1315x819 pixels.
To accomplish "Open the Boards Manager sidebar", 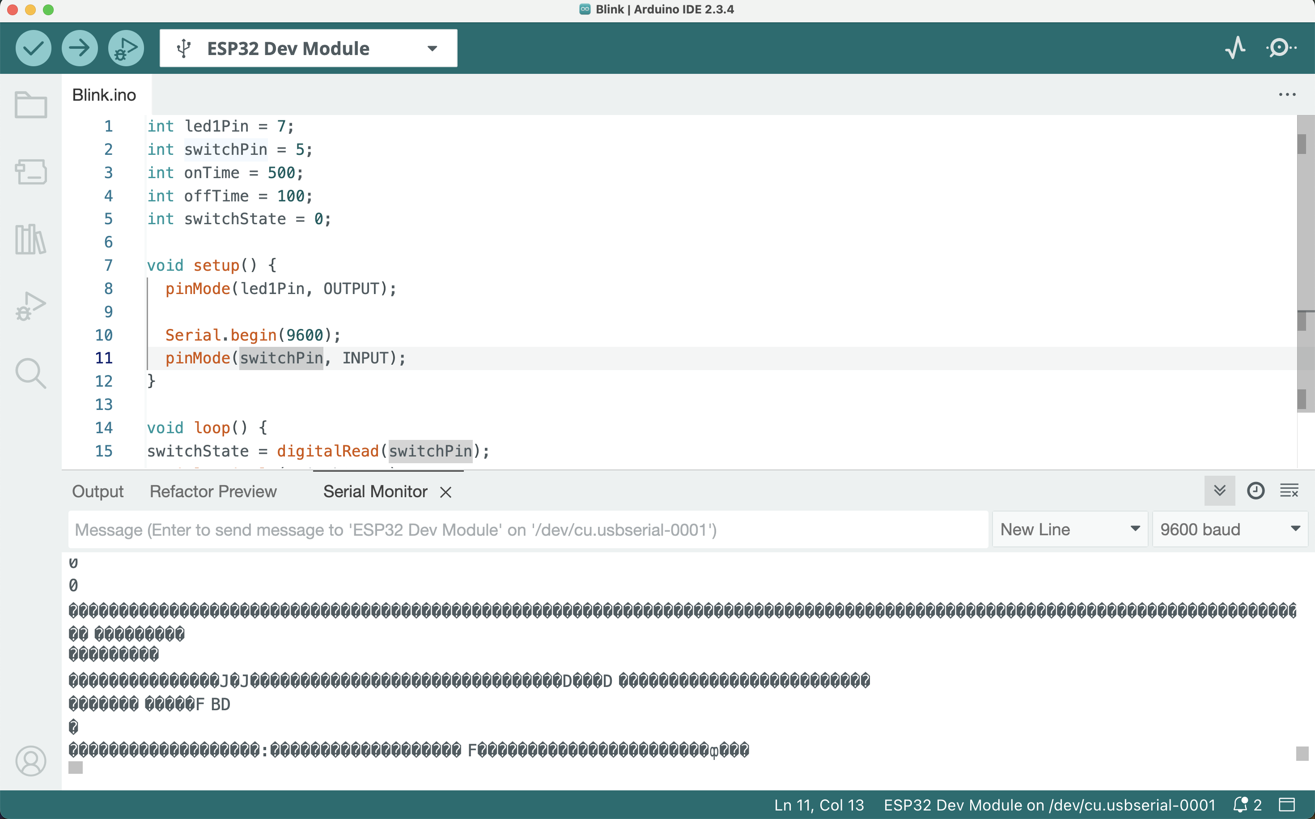I will pyautogui.click(x=31, y=172).
